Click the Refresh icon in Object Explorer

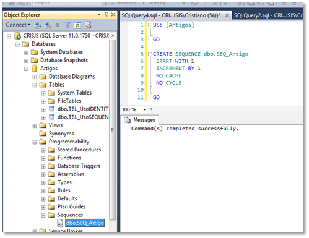pos(77,25)
